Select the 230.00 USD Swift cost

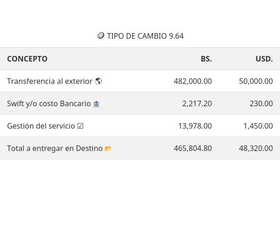(x=261, y=103)
